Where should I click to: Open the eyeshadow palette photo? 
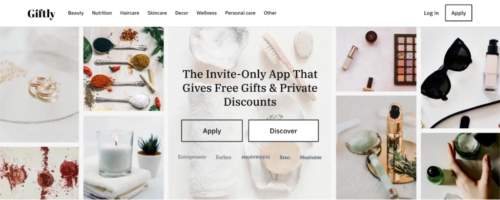click(x=376, y=59)
